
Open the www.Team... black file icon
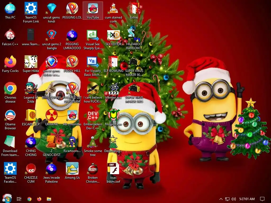pyautogui.click(x=31, y=37)
